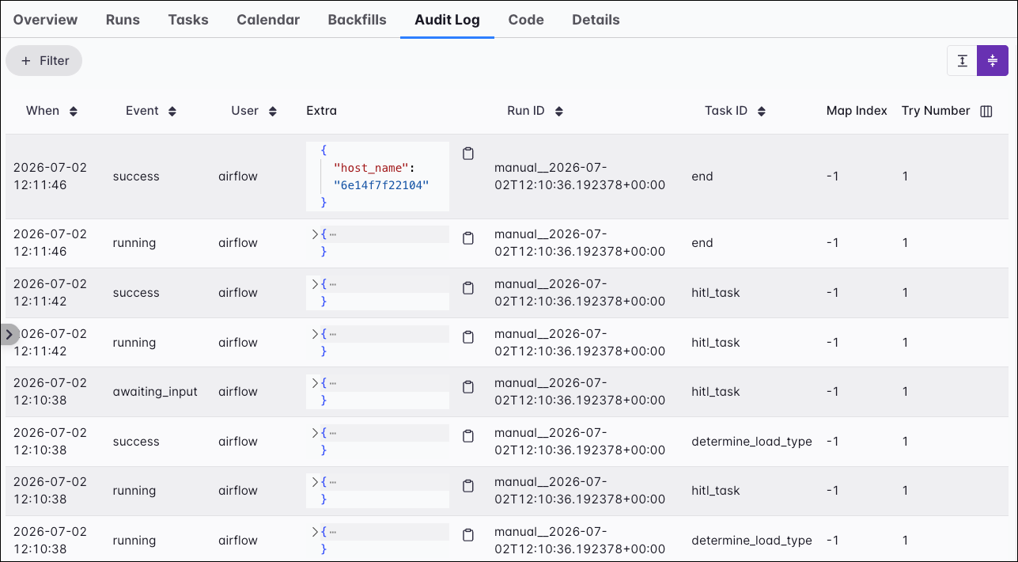The height and width of the screenshot is (562, 1018).
Task: Click the awaiting_input event cell
Action: pos(155,392)
